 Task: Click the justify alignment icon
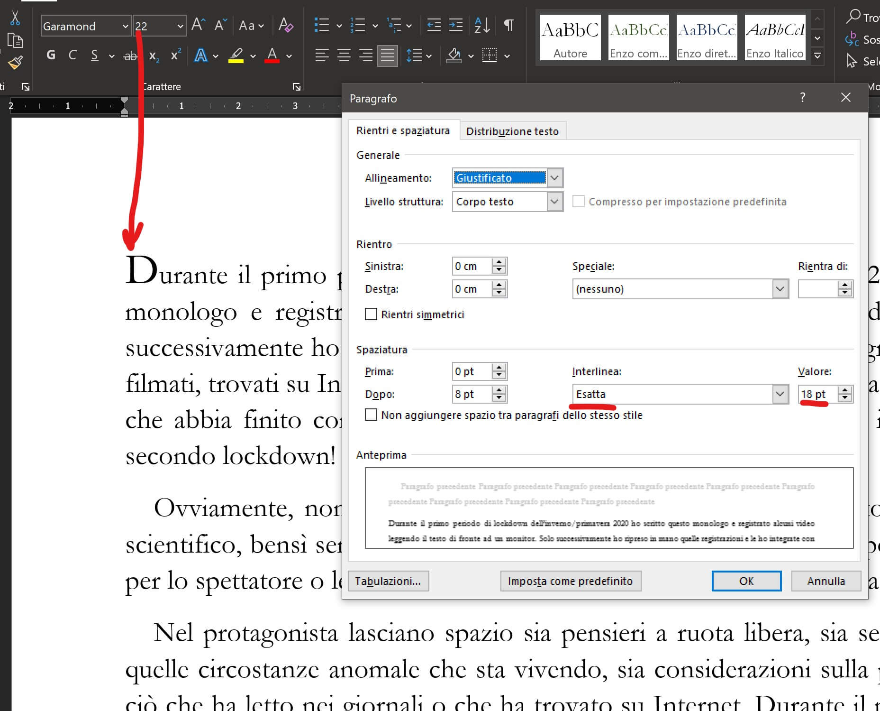point(387,56)
